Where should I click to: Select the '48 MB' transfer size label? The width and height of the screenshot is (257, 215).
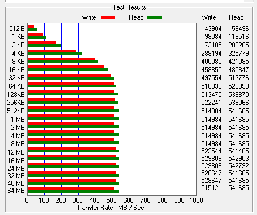click(x=16, y=183)
